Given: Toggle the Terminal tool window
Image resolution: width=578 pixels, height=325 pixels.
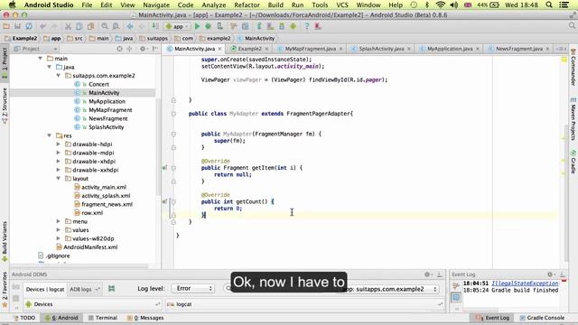Looking at the screenshot, I should (102, 318).
